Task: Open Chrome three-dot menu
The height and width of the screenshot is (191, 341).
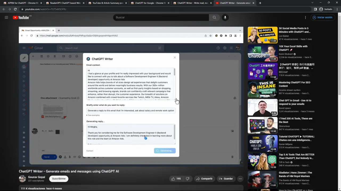Action: coord(337,9)
